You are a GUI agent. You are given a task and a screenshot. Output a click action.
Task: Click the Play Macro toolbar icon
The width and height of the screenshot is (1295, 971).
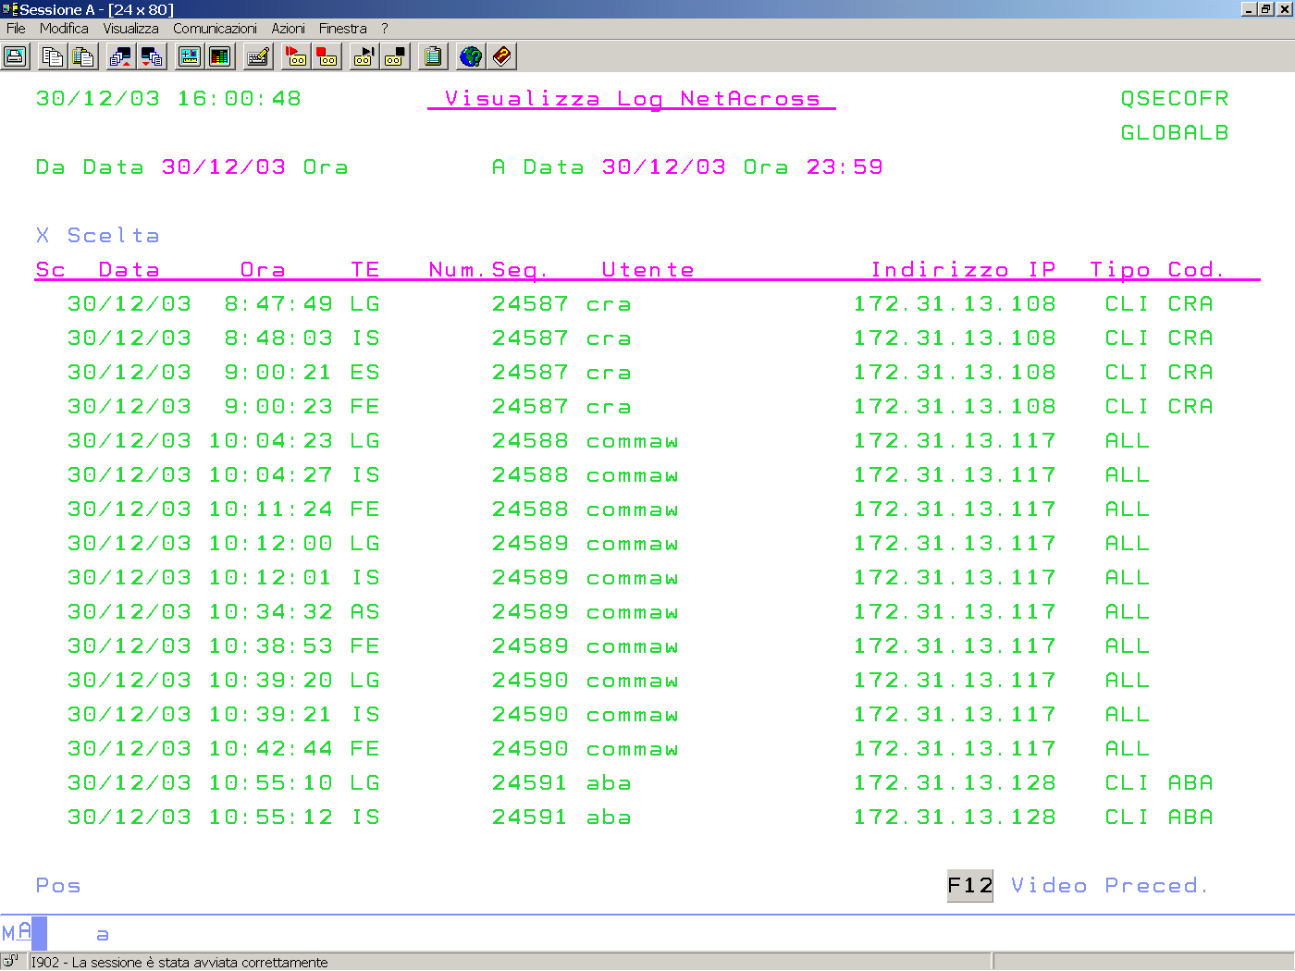pyautogui.click(x=364, y=56)
